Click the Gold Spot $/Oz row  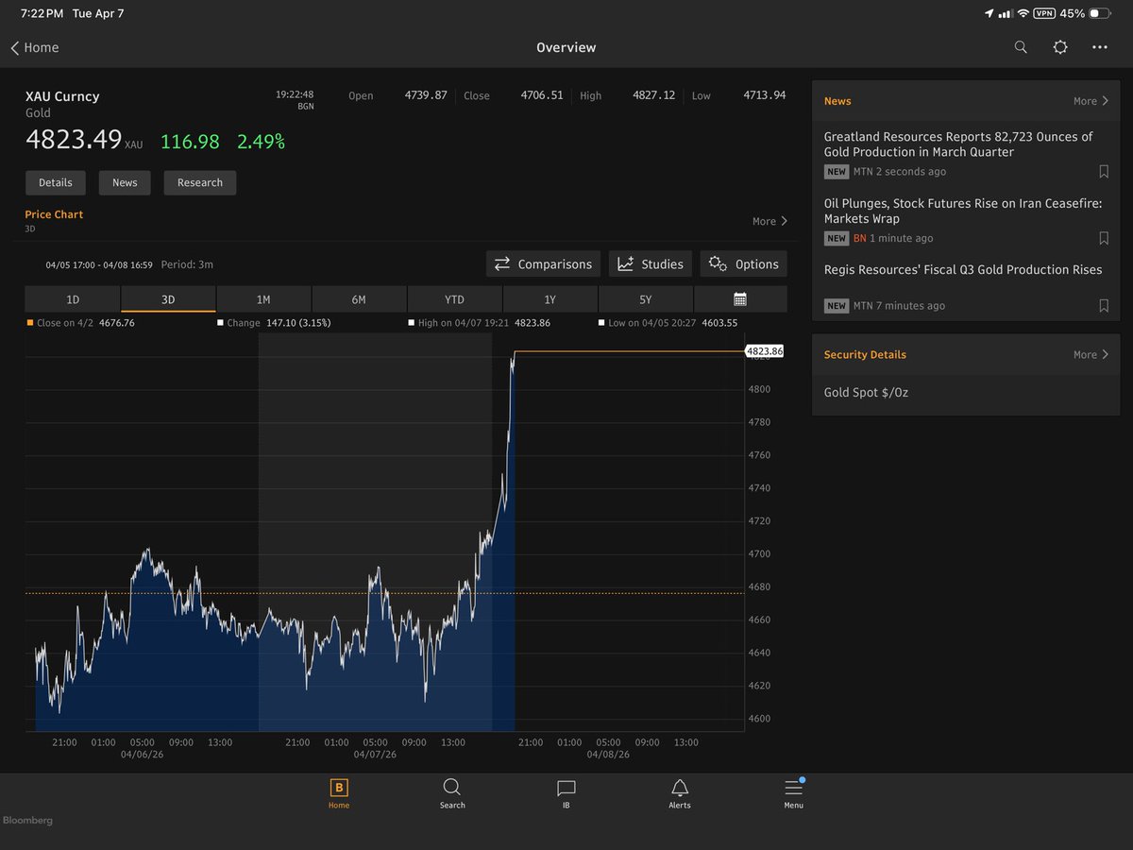966,392
